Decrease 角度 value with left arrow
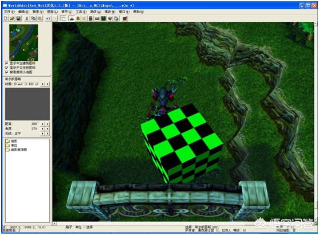This screenshot has width=319, height=235. [x=42, y=129]
